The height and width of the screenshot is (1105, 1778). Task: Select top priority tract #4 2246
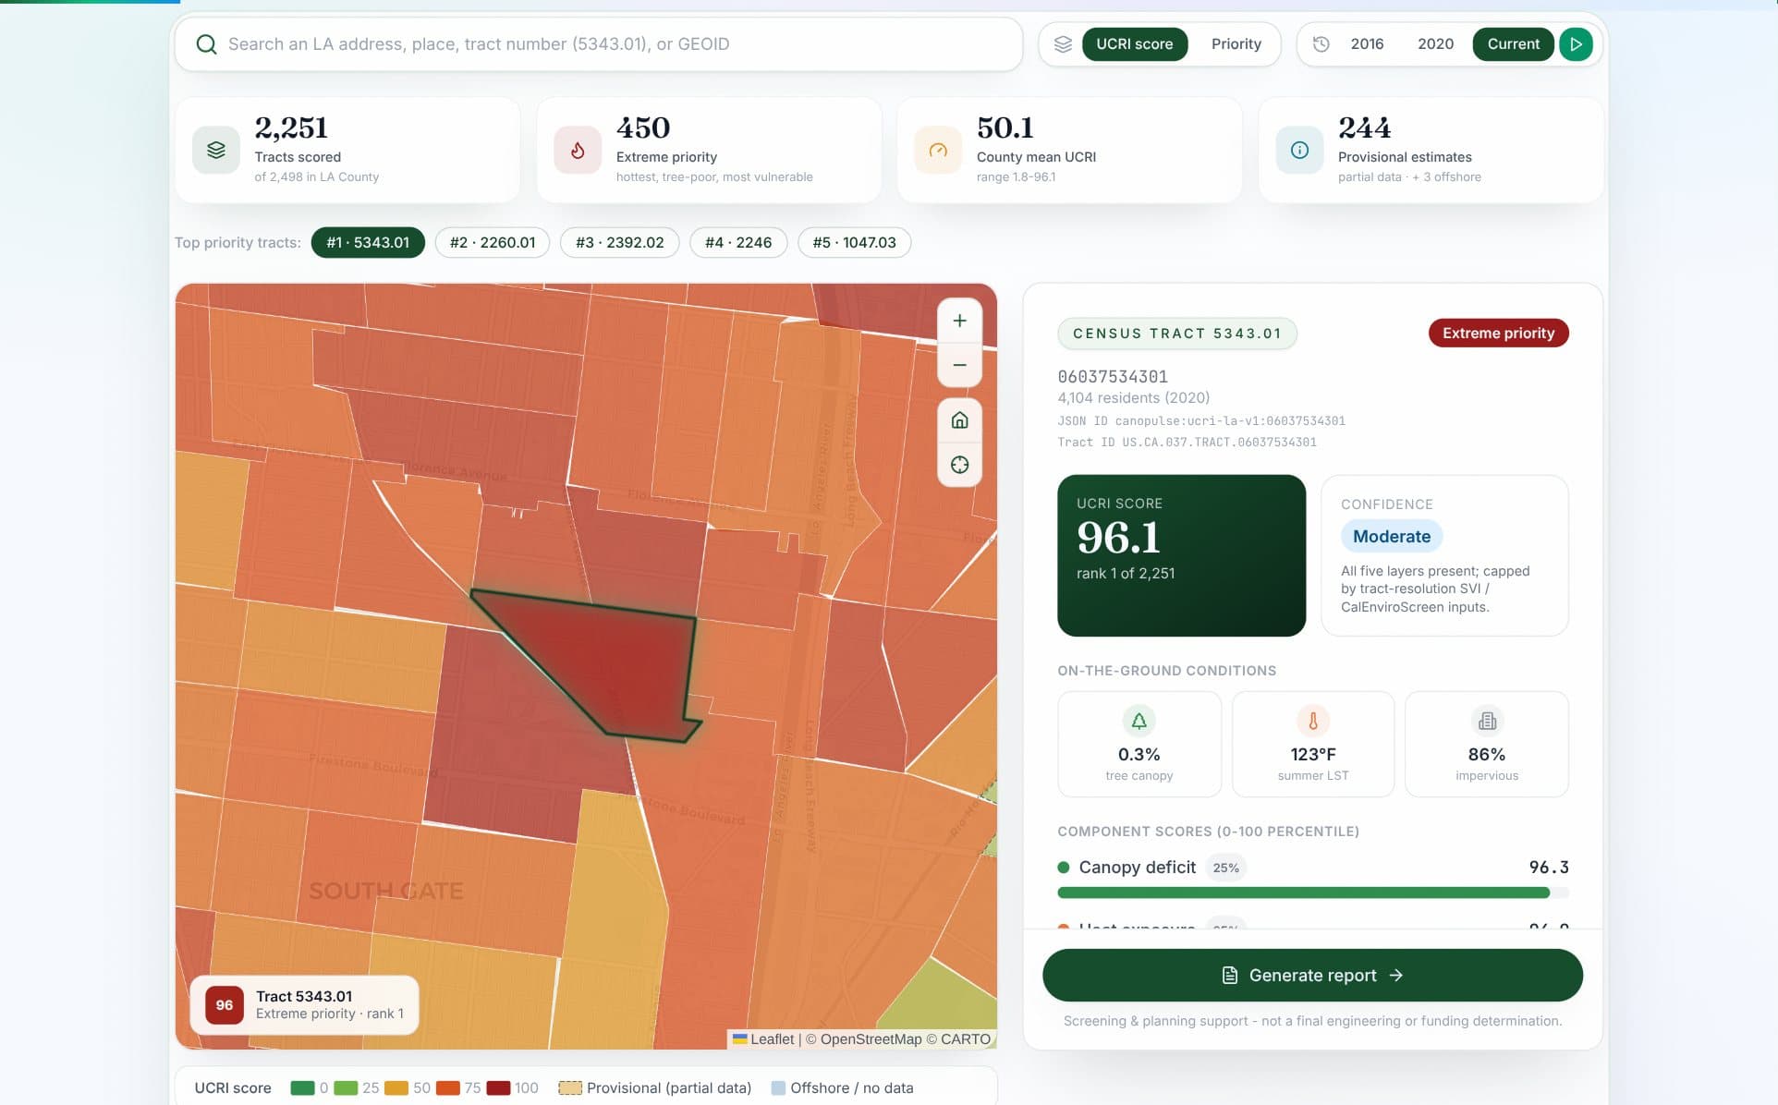coord(738,243)
